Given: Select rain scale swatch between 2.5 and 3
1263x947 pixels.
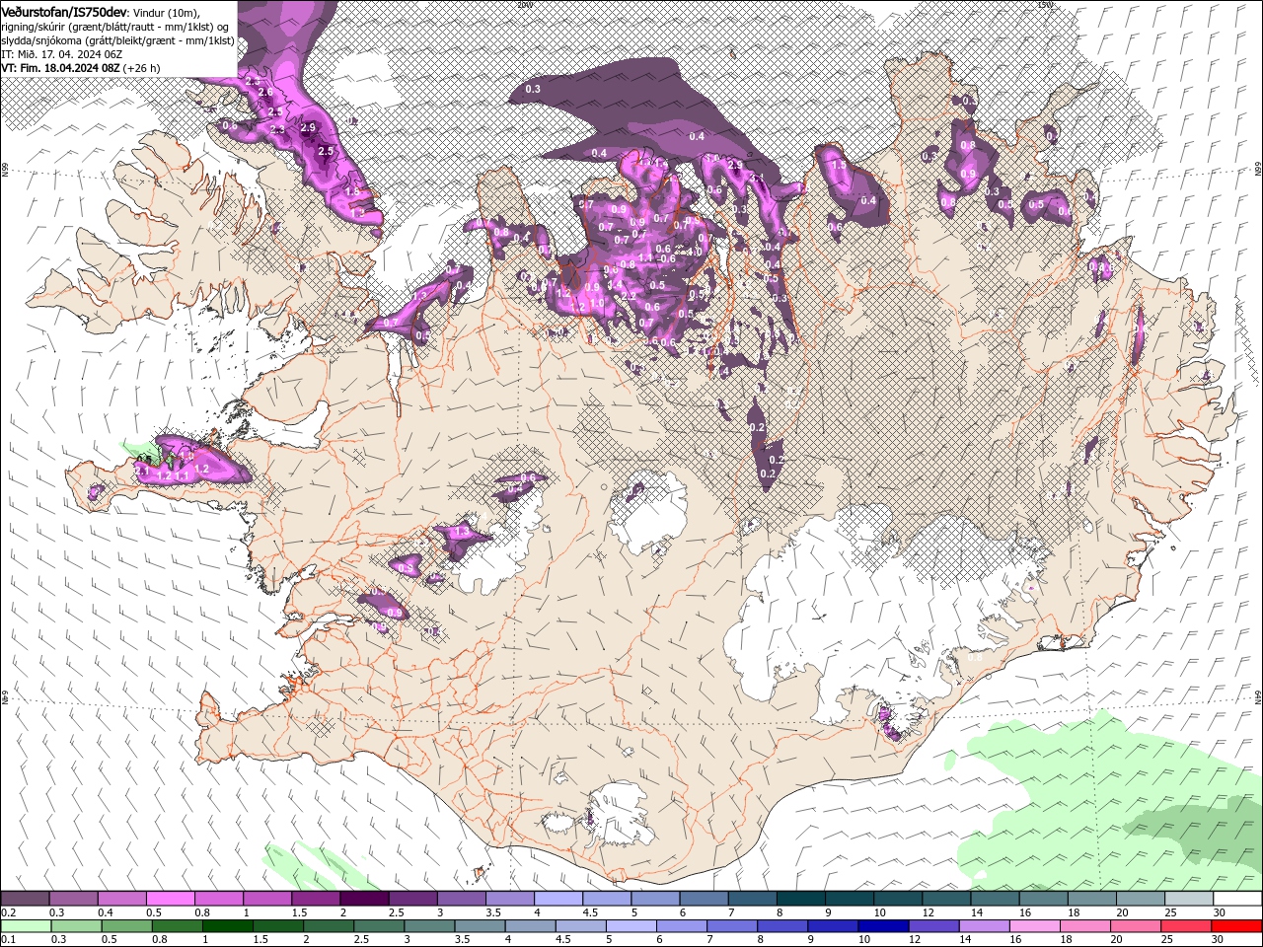Looking at the screenshot, I should click(x=379, y=925).
